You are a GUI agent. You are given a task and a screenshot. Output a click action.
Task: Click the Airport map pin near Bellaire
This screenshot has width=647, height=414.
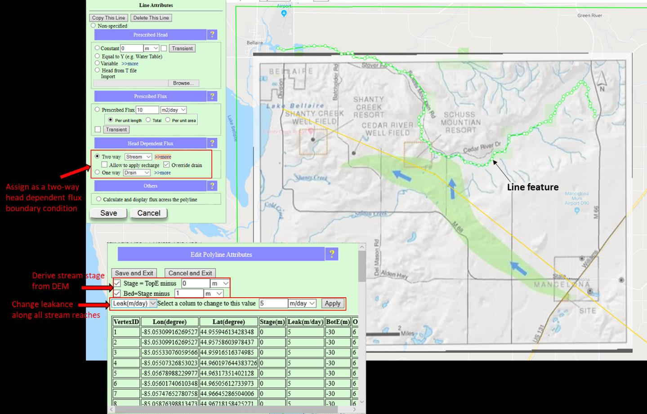284,13
